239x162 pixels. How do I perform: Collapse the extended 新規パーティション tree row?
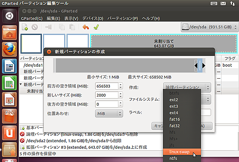click(21, 84)
